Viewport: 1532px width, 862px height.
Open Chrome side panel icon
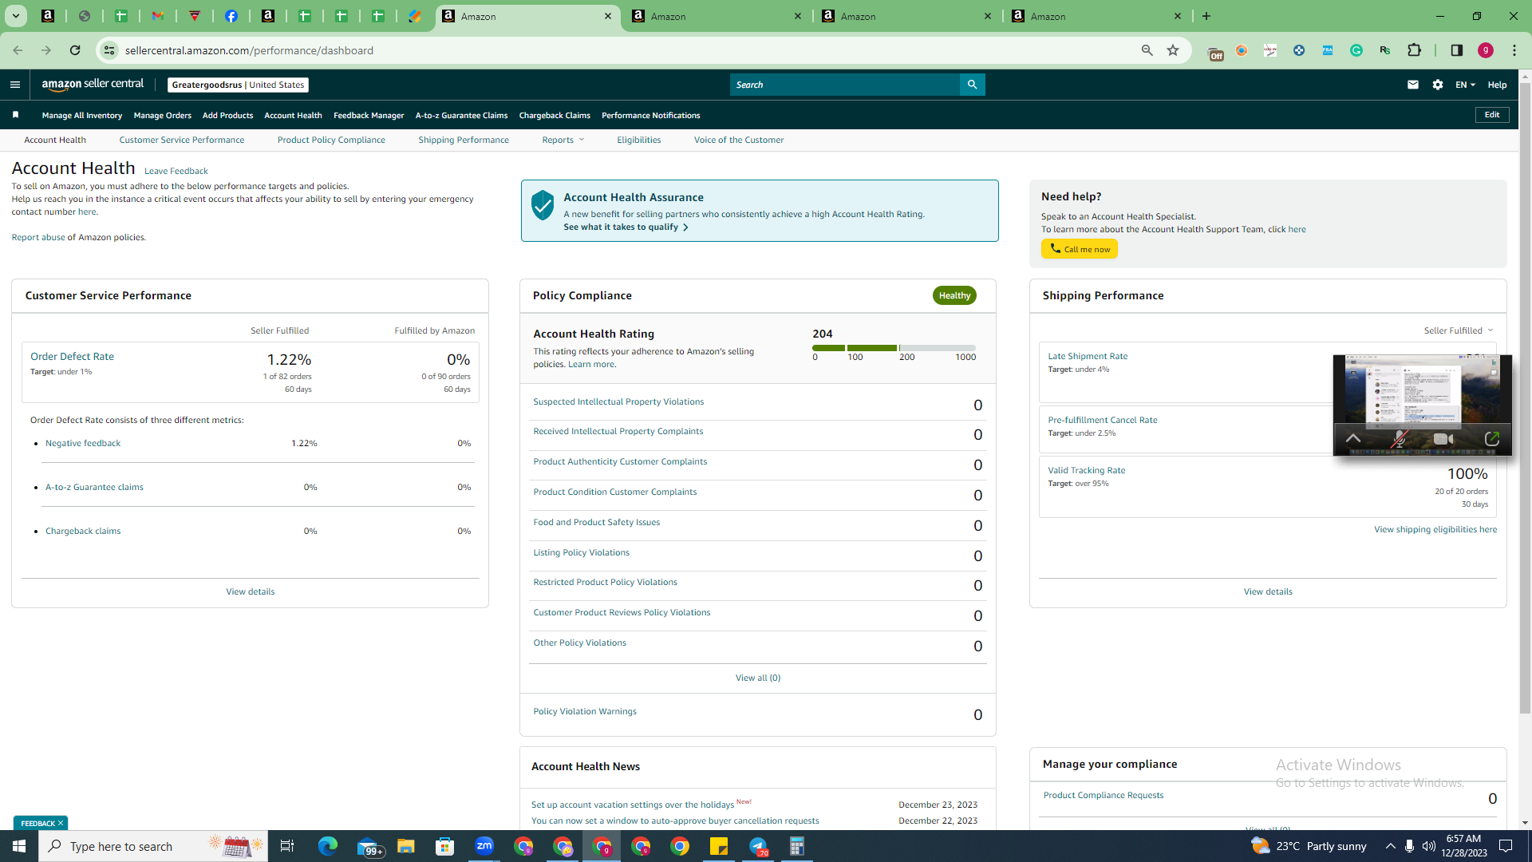click(1457, 50)
